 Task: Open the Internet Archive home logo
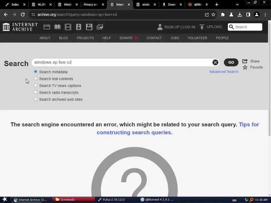click(x=20, y=27)
